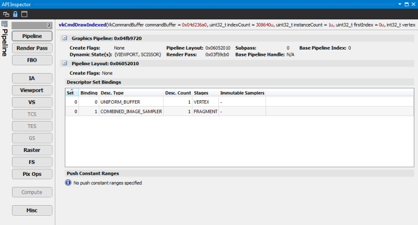418x225 pixels.
Task: Select the IA stage button
Action: (x=32, y=78)
